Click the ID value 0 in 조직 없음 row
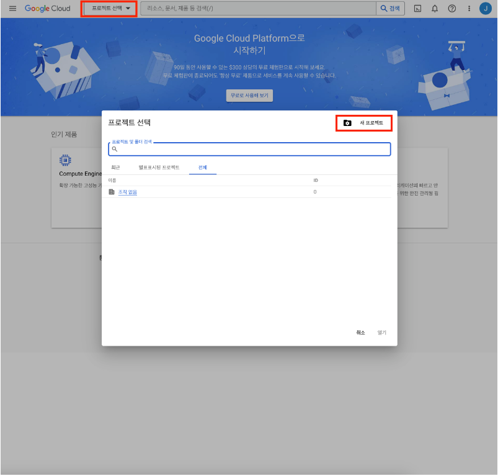This screenshot has width=498, height=476. tap(315, 192)
